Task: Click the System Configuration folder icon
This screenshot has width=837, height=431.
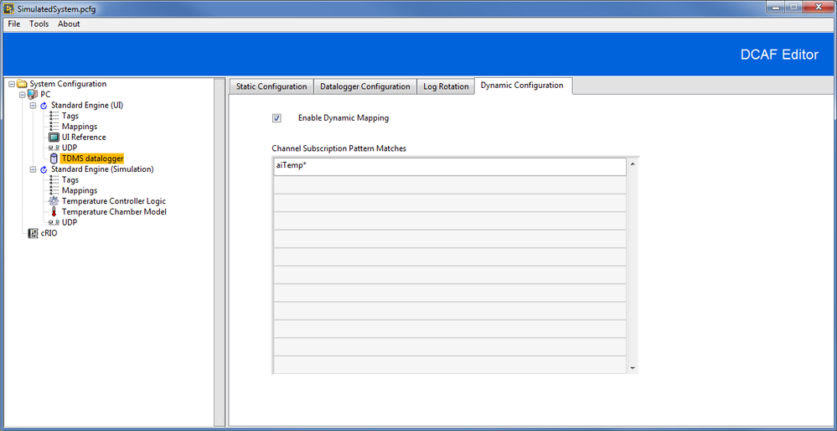Action: 22,84
